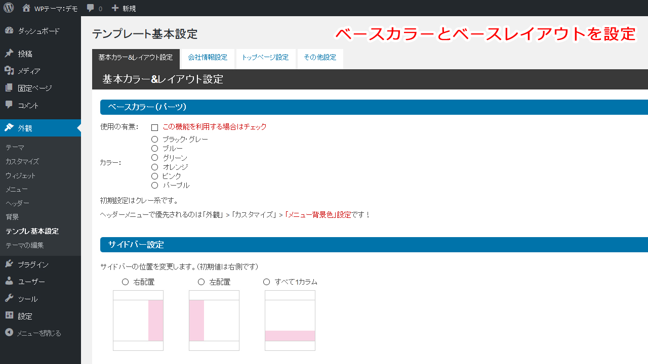Screen dimensions: 648x364
Task: Open メニュー submenu link
Action: click(x=17, y=189)
